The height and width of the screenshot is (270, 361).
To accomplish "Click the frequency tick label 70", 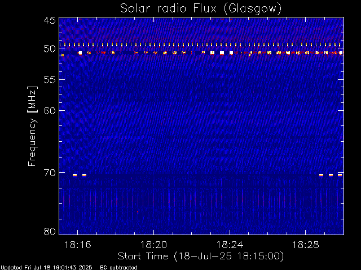I will coord(50,173).
